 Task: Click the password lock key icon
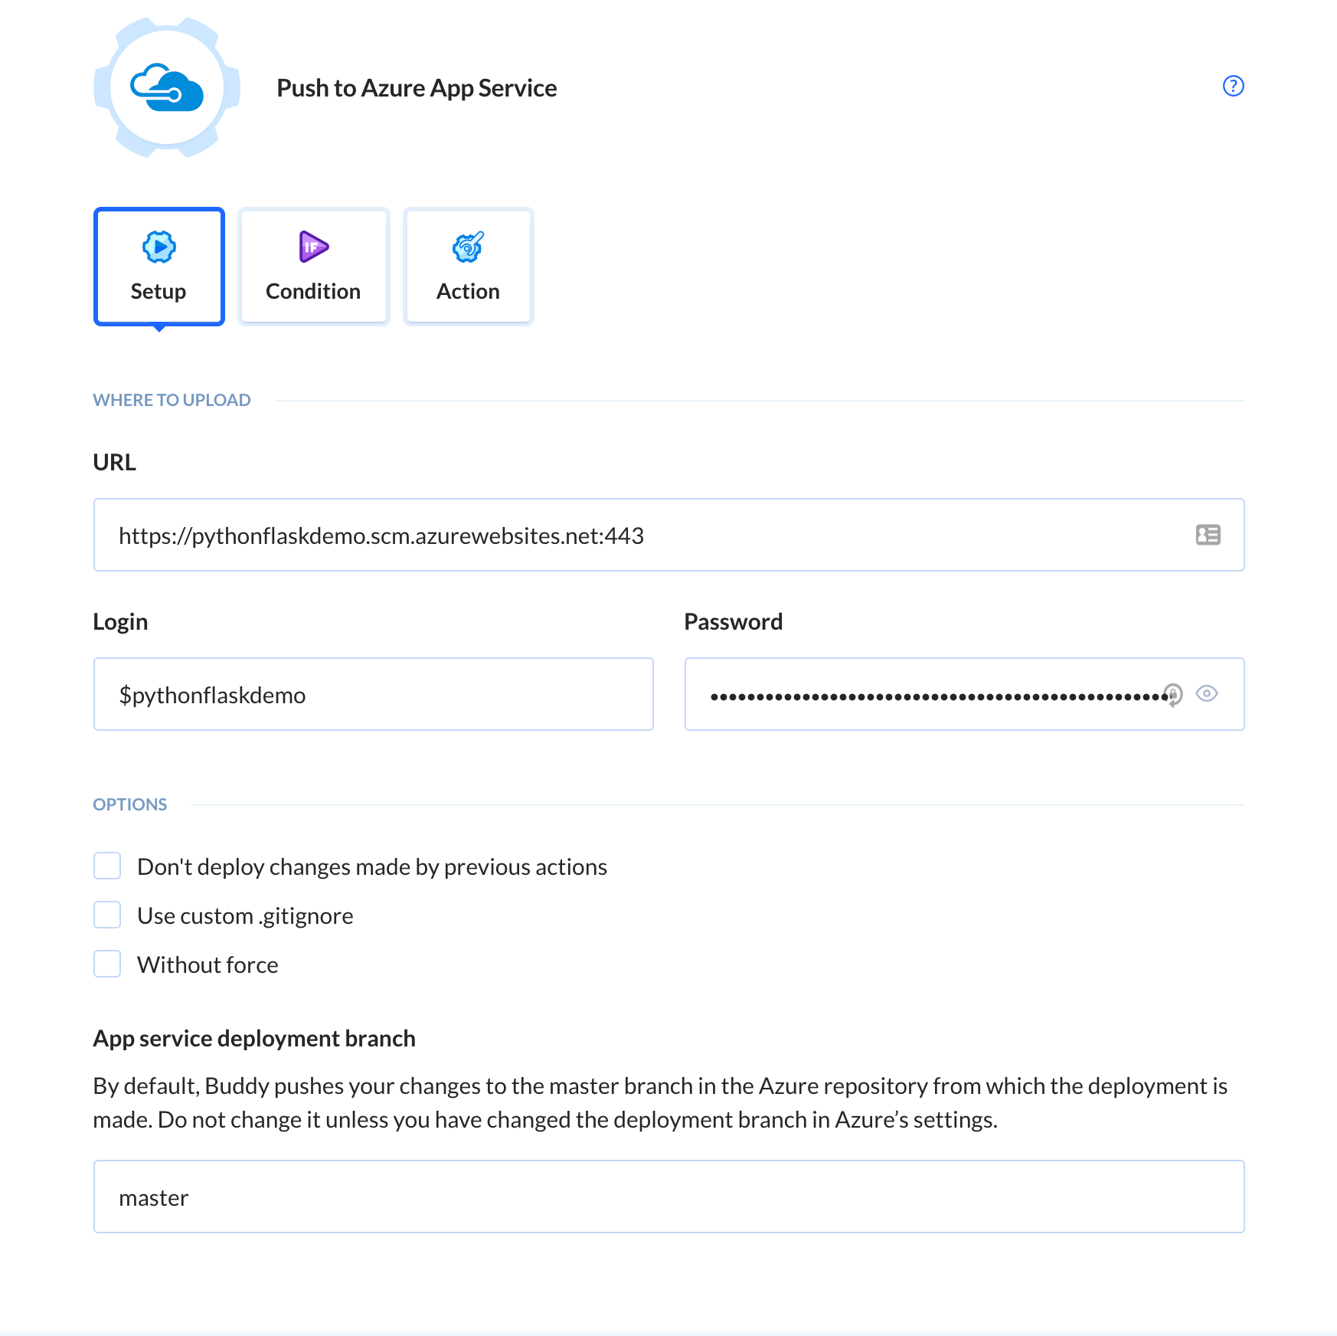[x=1172, y=694]
